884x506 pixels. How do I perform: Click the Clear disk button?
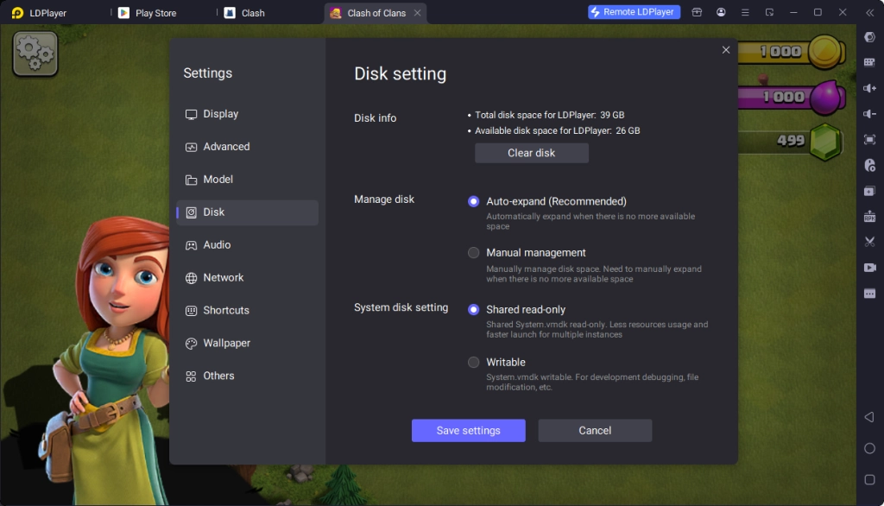[x=531, y=153]
